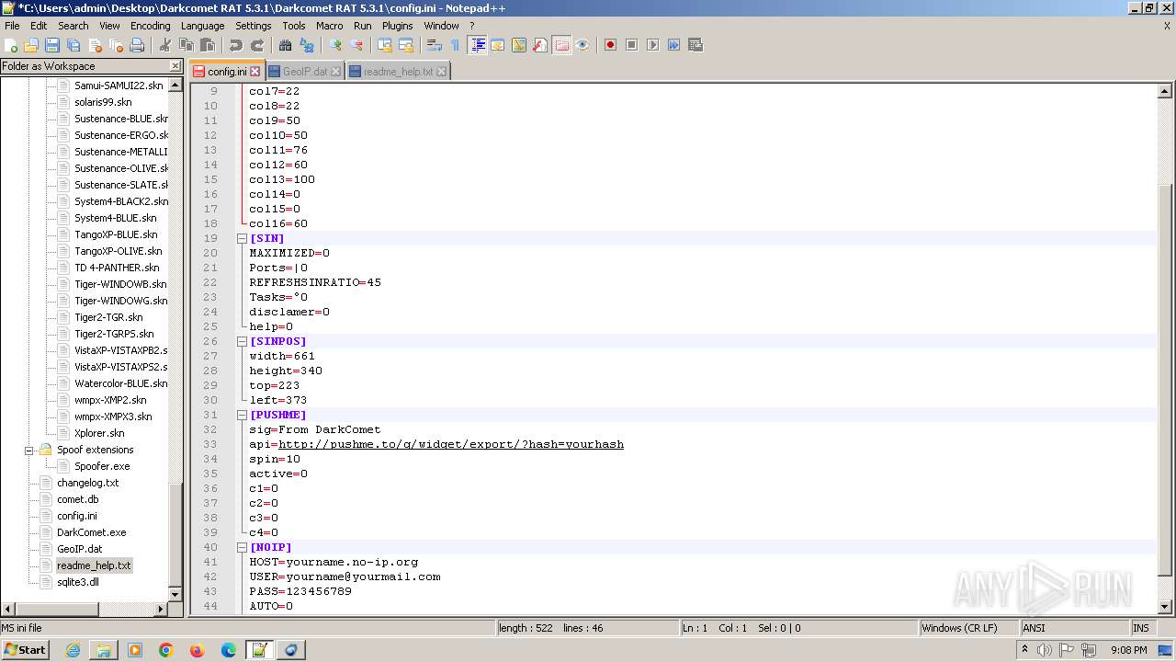The height and width of the screenshot is (662, 1176).
Task: Close the config.ini tab
Action: click(255, 71)
